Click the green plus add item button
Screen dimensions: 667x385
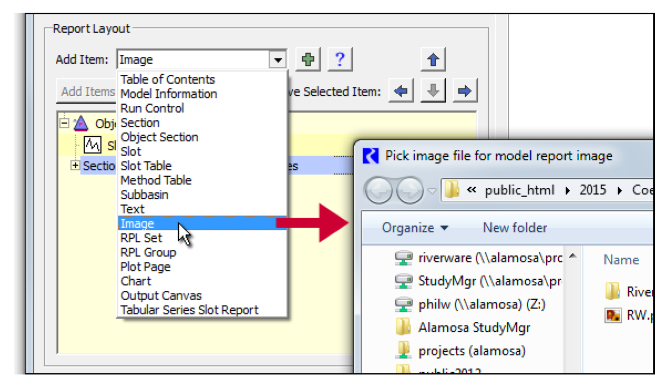[x=308, y=60]
